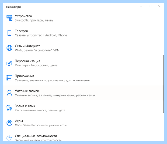Select the Учетные записи person icon

pyautogui.click(x=9, y=93)
